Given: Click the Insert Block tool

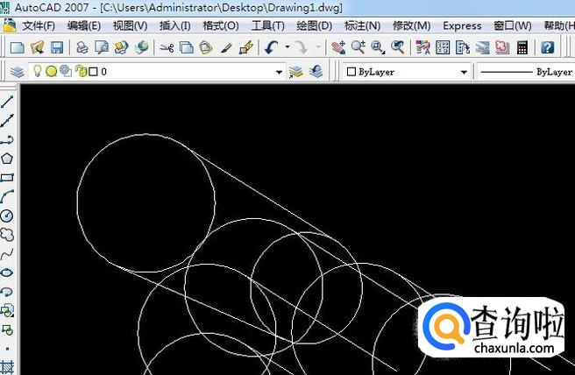Looking at the screenshot, I should pos(7,311).
